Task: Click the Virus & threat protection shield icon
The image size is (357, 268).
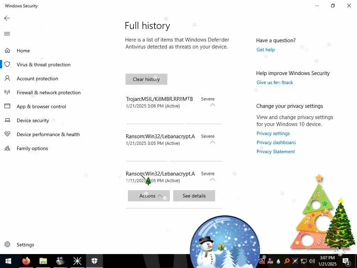Action: [x=7, y=64]
